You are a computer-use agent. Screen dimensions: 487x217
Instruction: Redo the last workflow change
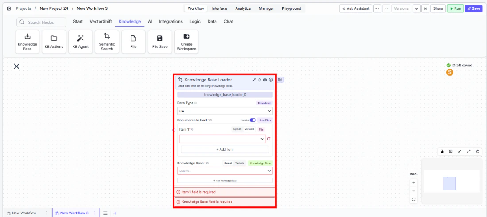386,8
